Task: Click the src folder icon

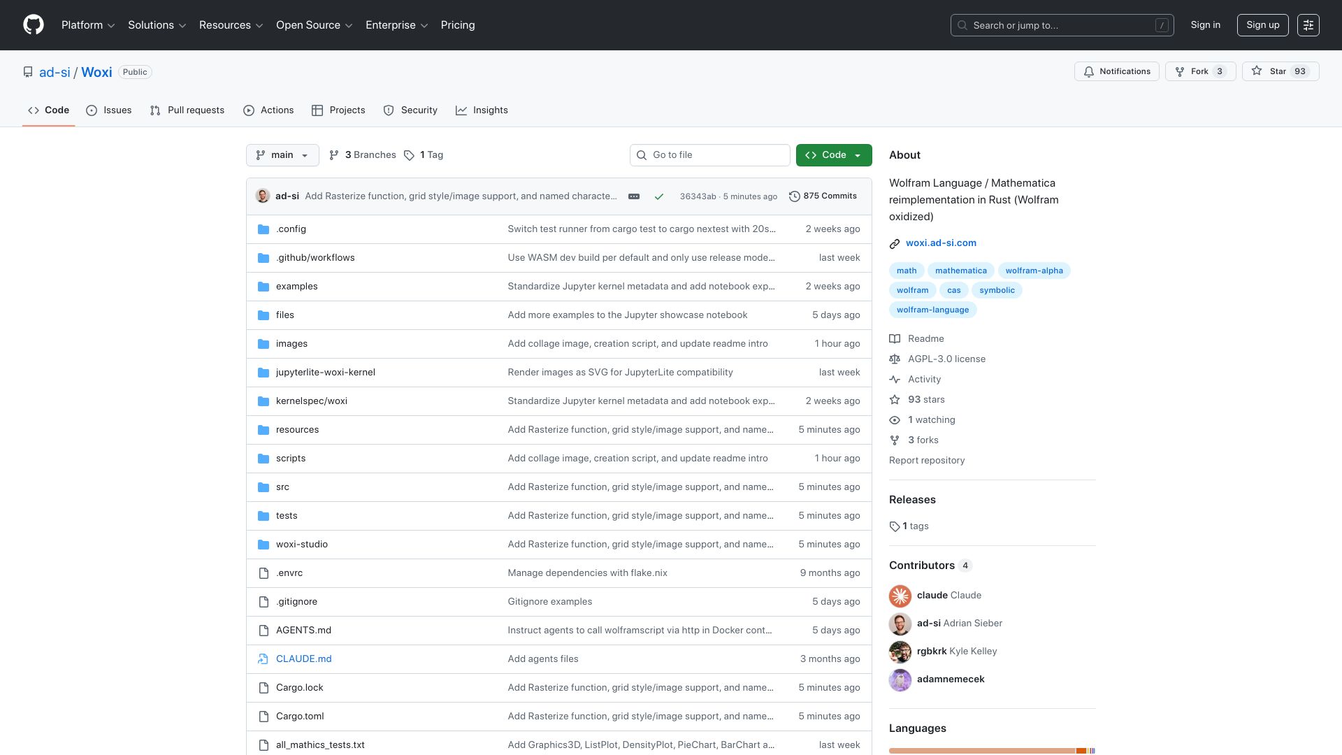Action: click(264, 487)
